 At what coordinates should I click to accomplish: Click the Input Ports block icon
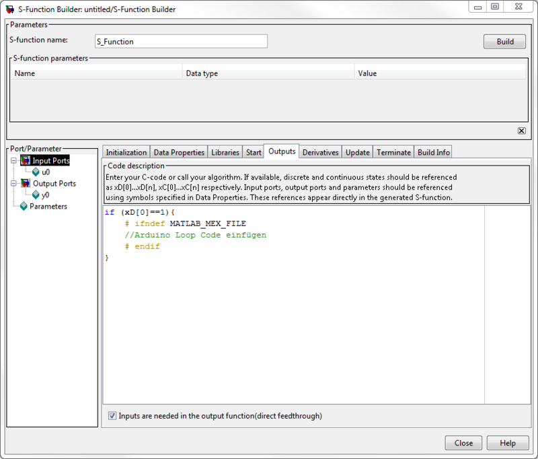tap(26, 161)
